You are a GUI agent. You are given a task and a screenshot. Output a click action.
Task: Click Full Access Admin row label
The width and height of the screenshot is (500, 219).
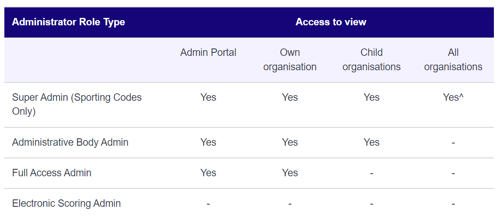[x=52, y=173]
